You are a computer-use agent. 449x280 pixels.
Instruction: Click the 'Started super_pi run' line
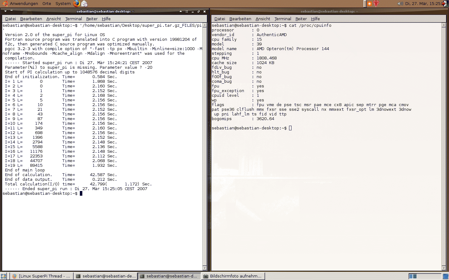pyautogui.click(x=79, y=63)
